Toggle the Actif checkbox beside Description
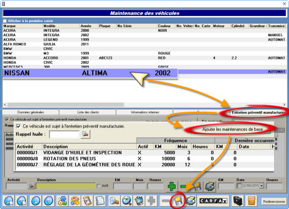Viewport: 289px width, 209px height. click(99, 185)
